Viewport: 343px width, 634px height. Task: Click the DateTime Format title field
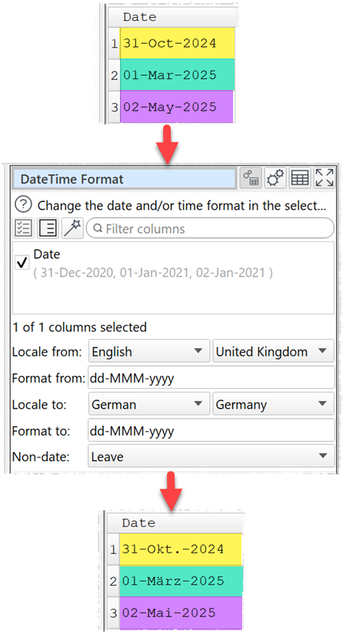click(124, 179)
